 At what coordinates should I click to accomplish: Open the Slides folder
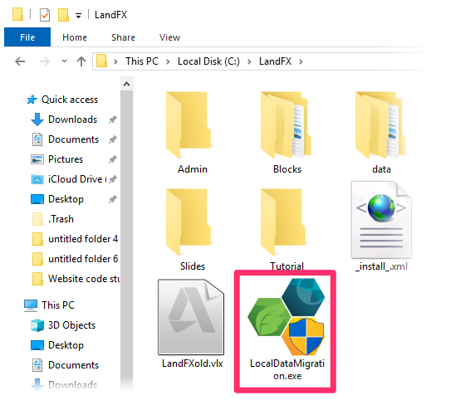point(192,230)
